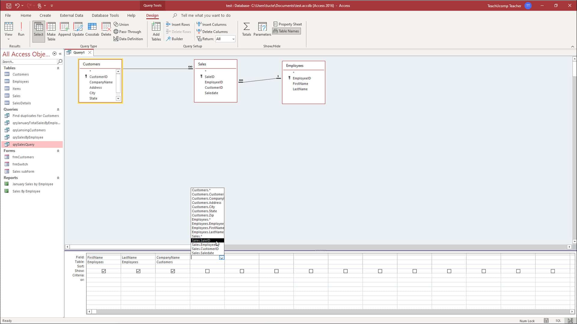Image resolution: width=577 pixels, height=324 pixels.
Task: Check Show box in the eighth column
Action: pyautogui.click(x=346, y=271)
